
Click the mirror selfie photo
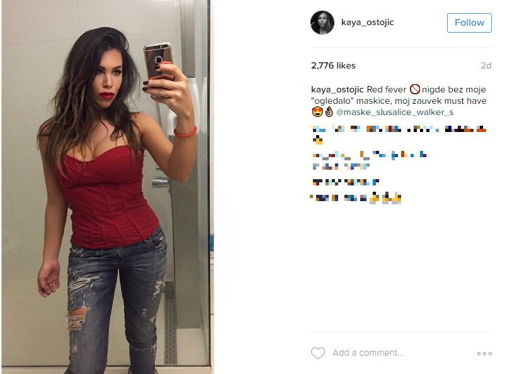[x=107, y=187]
